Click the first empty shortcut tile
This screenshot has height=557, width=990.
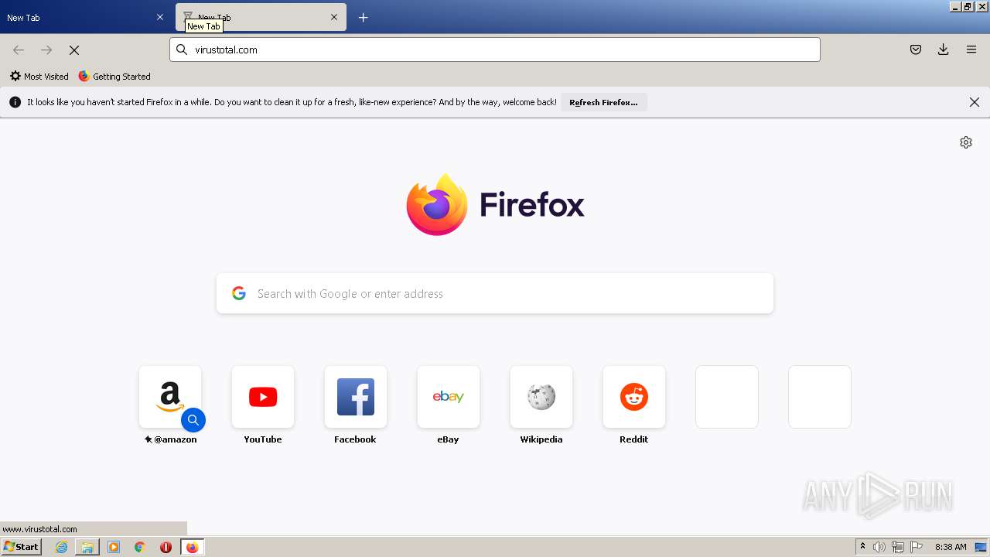(727, 397)
